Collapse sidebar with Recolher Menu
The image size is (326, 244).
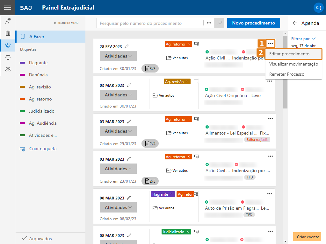pos(66,23)
